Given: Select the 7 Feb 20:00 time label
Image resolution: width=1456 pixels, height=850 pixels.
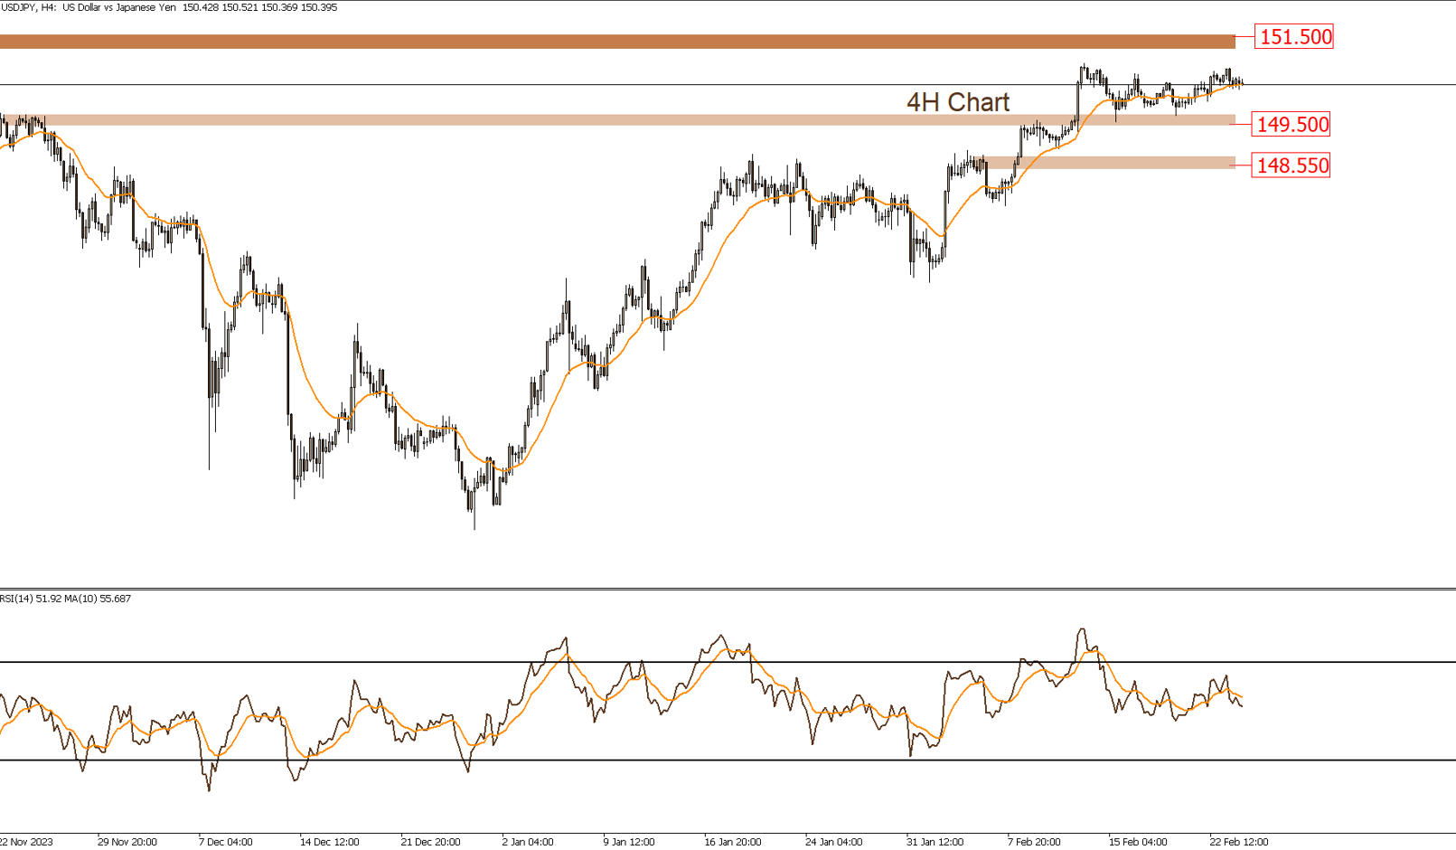Looking at the screenshot, I should [x=1034, y=842].
